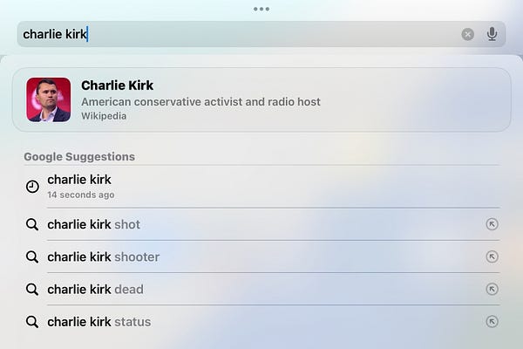Fill search with 'charlie kirk shooter' arrow
Viewport: 523px width, 349px height.
[492, 257]
